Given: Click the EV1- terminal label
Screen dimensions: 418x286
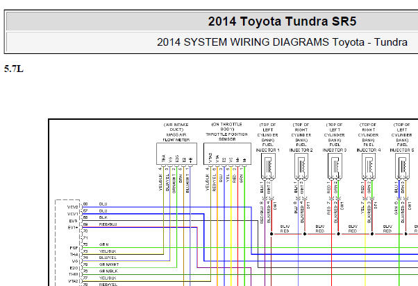Looking at the screenshot, I should pyautogui.click(x=73, y=221).
